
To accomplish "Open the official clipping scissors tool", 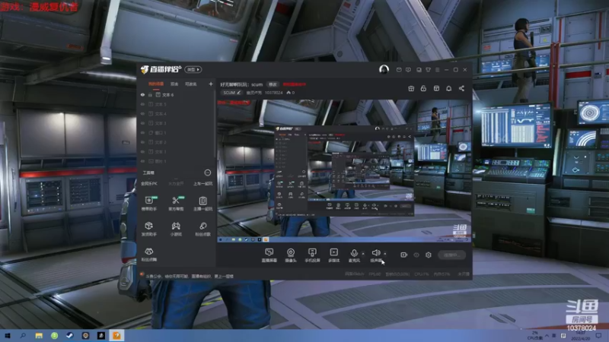I will [x=176, y=203].
